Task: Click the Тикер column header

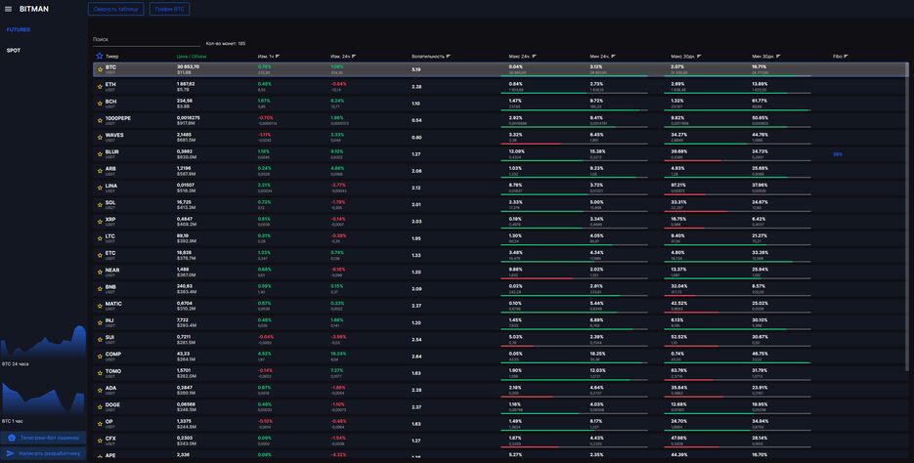Action: (x=111, y=57)
